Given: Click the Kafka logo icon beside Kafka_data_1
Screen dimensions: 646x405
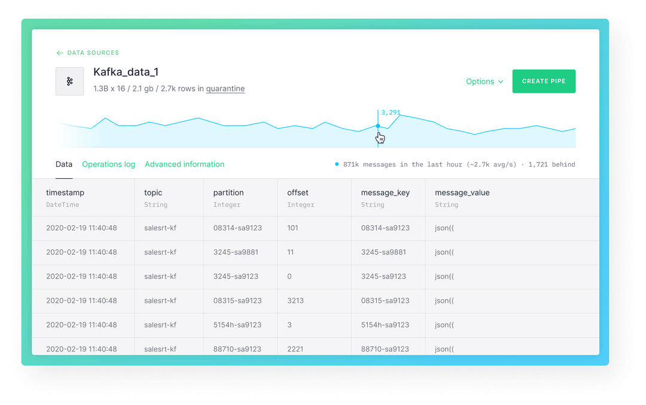Looking at the screenshot, I should (x=69, y=81).
